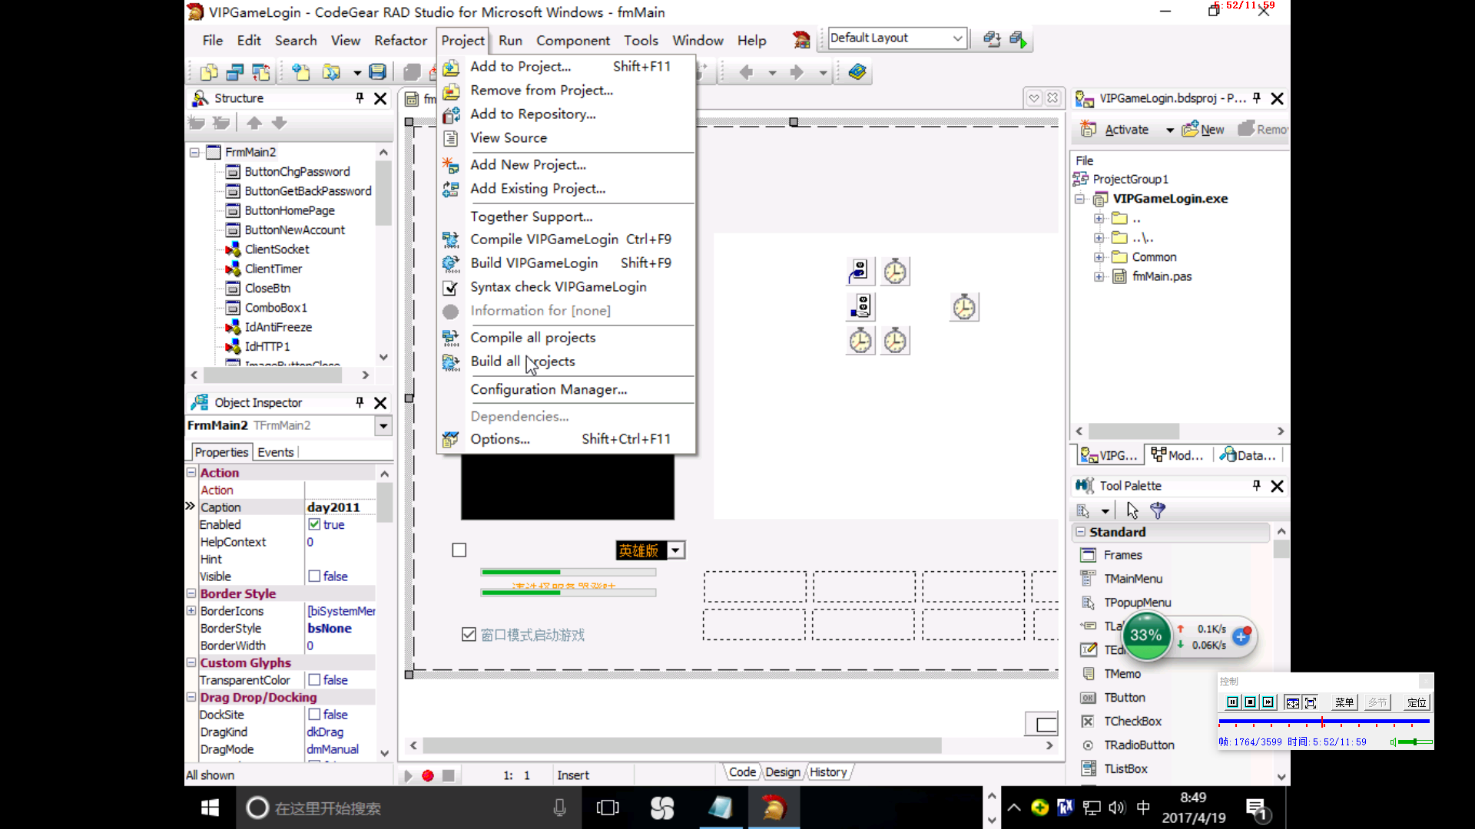Adjust the green volume slider in control panel
Screen dimensions: 1475x829
click(x=1415, y=741)
